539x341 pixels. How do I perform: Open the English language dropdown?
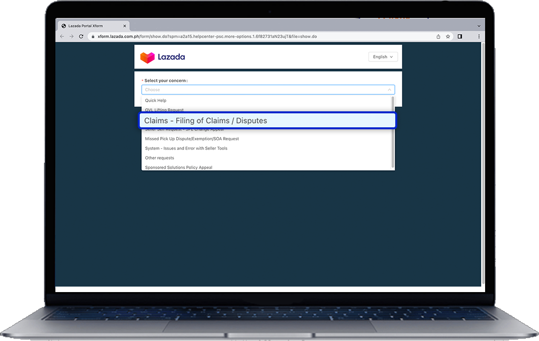pyautogui.click(x=382, y=56)
